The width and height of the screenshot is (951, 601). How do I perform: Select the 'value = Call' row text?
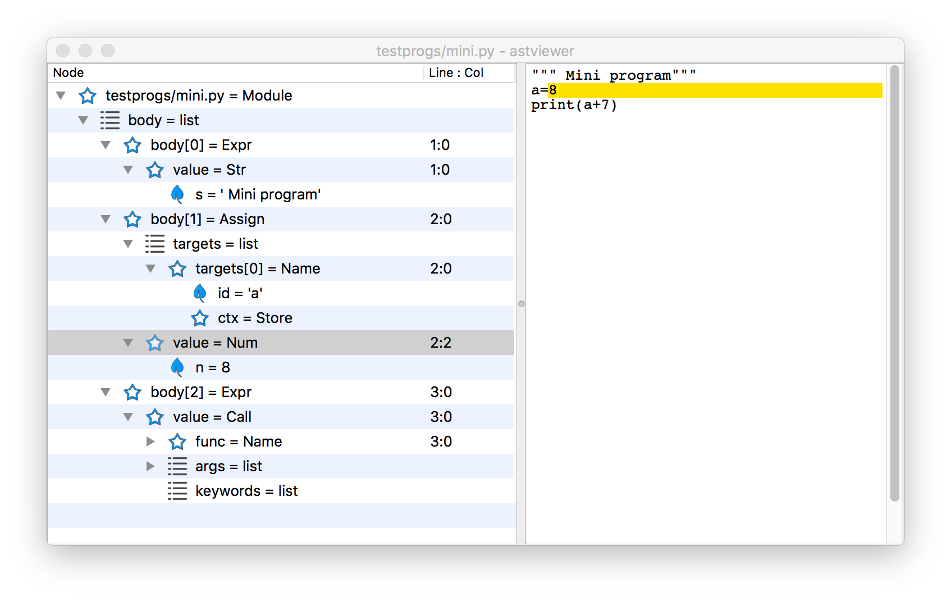tap(212, 417)
